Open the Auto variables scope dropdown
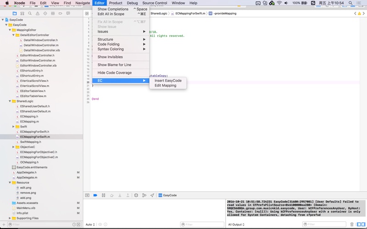The width and height of the screenshot is (367, 229). [x=90, y=224]
